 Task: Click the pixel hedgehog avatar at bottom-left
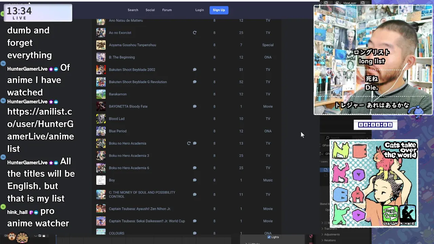pos(22,237)
